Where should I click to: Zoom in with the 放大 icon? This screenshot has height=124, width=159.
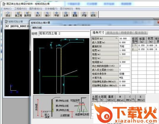coord(38,14)
